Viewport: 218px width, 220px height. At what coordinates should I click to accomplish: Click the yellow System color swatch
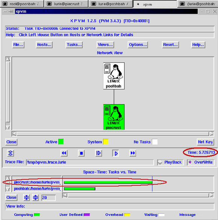point(106,142)
